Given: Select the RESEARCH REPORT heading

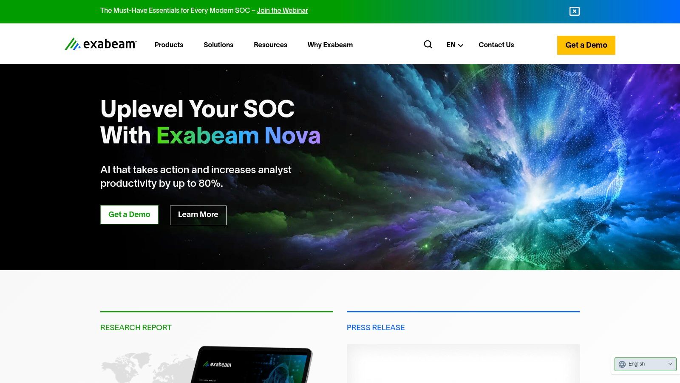Looking at the screenshot, I should [x=136, y=328].
